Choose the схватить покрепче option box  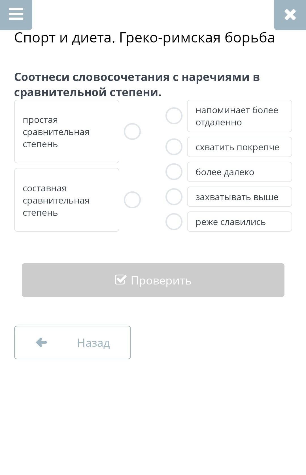[239, 147]
